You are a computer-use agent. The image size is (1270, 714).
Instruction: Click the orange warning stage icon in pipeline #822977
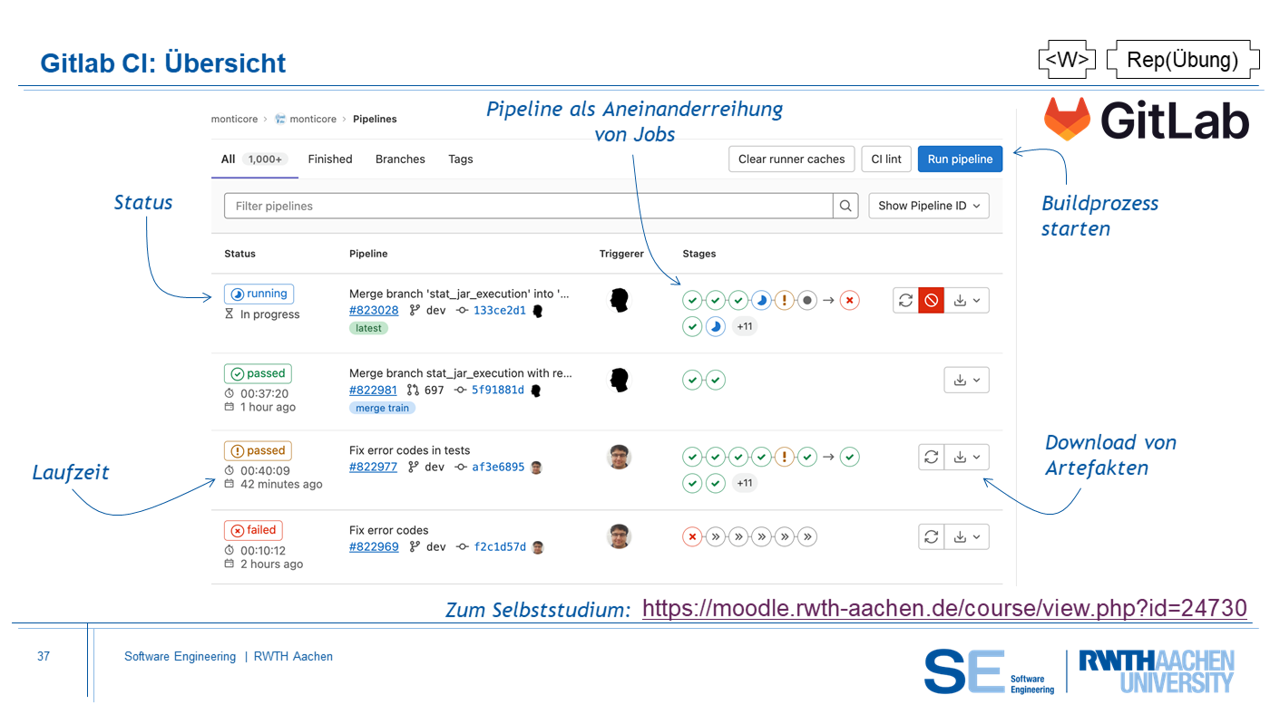785,457
